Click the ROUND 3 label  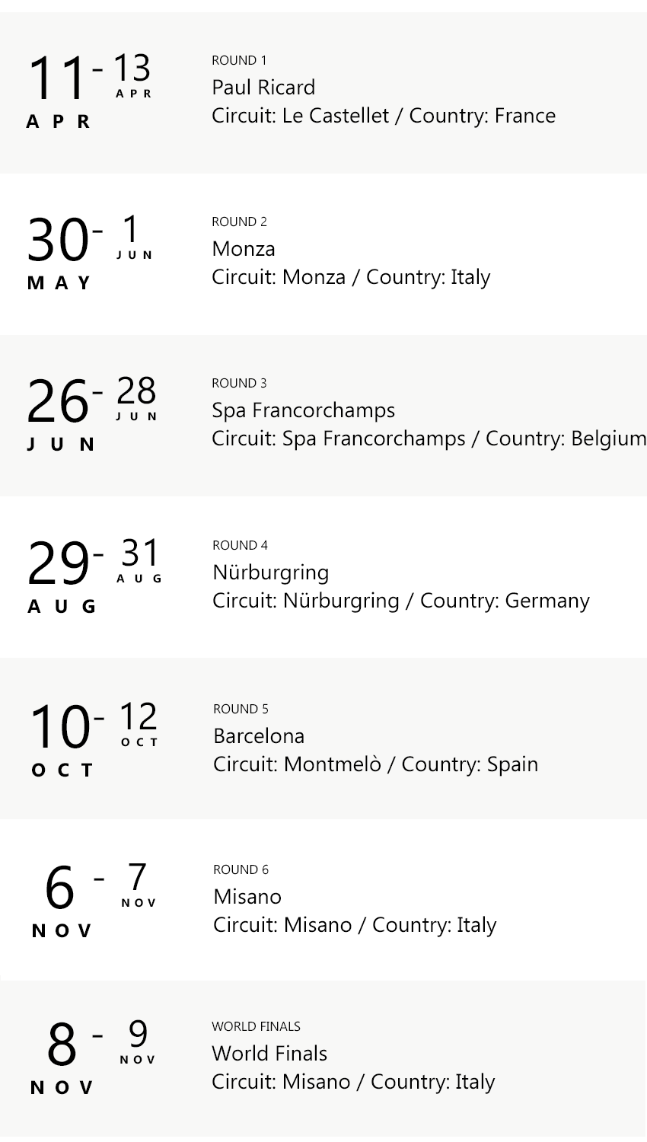[x=239, y=384]
